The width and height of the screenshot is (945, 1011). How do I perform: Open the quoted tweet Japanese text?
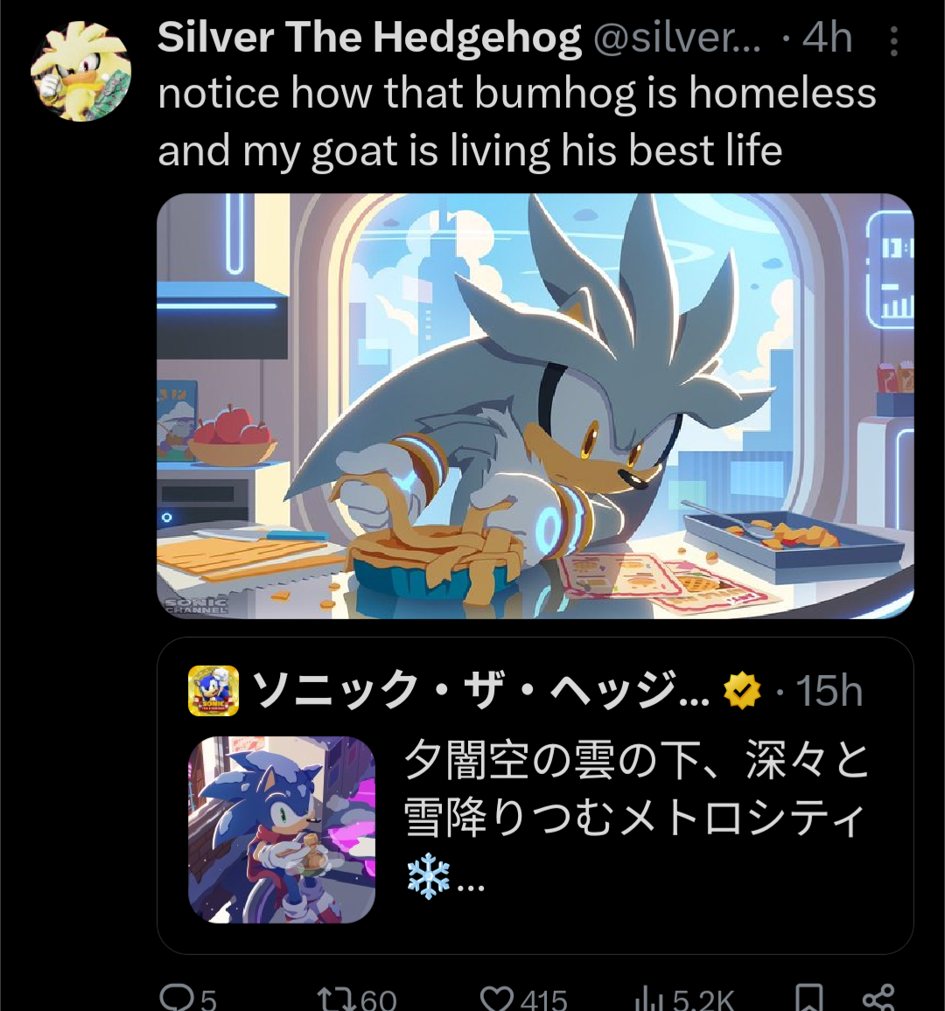(x=635, y=817)
